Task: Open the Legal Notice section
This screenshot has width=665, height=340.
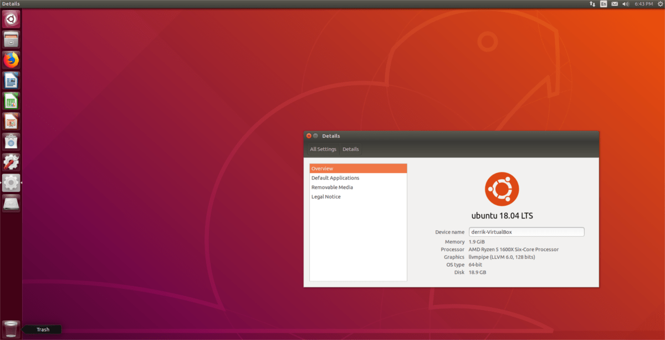Action: 326,196
